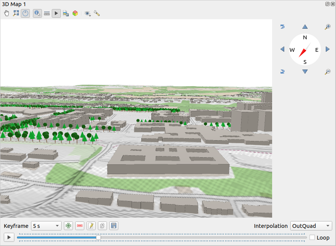Add a new animation keyframe
Image resolution: width=336 pixels, height=246 pixels.
coord(68,226)
